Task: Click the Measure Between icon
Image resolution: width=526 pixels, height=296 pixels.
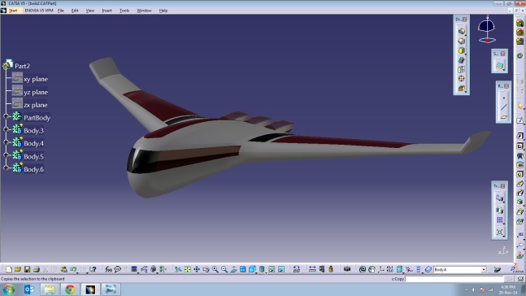Action: [x=312, y=269]
